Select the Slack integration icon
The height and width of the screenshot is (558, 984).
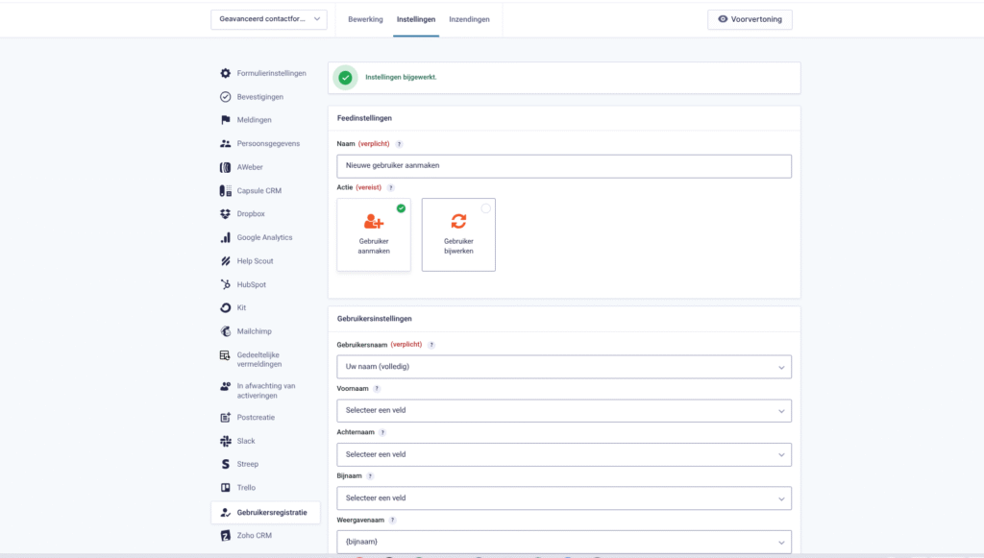[225, 440]
